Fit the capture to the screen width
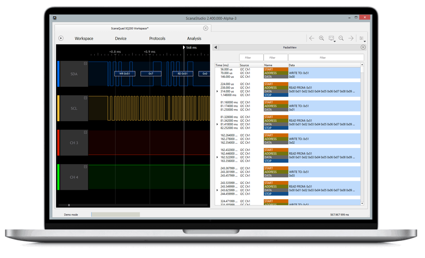The width and height of the screenshot is (425, 258). [x=331, y=38]
